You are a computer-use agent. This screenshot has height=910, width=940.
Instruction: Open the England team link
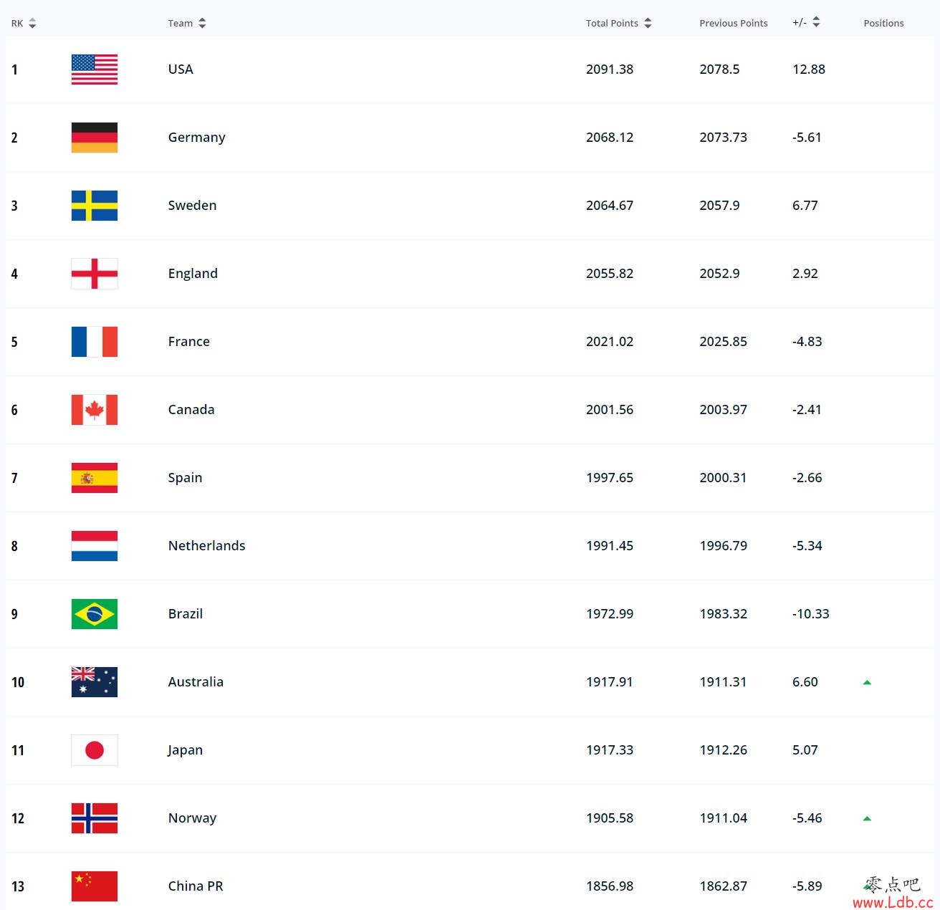(x=193, y=274)
